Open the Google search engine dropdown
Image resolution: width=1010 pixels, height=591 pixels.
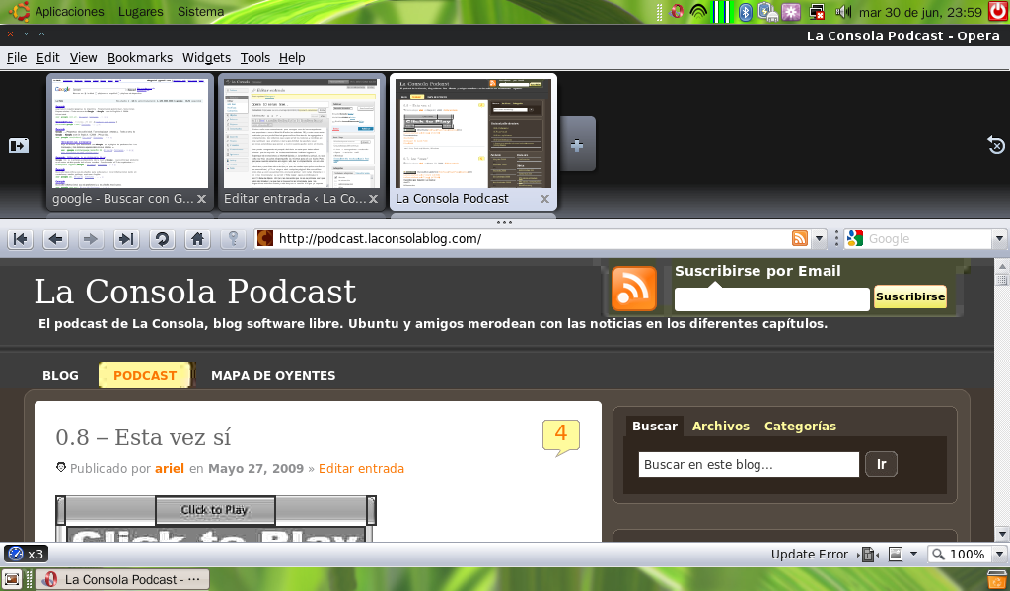[x=999, y=238]
